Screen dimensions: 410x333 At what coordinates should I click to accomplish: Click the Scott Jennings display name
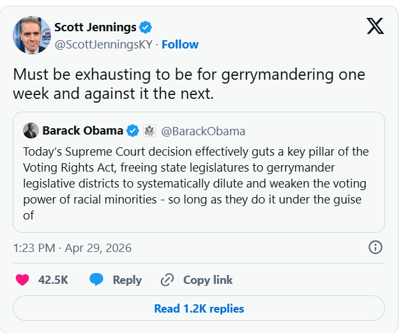(95, 27)
